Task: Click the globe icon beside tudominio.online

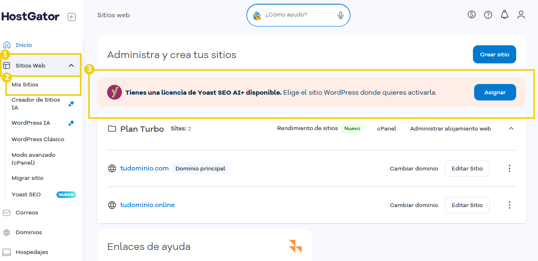Action: pos(112,205)
